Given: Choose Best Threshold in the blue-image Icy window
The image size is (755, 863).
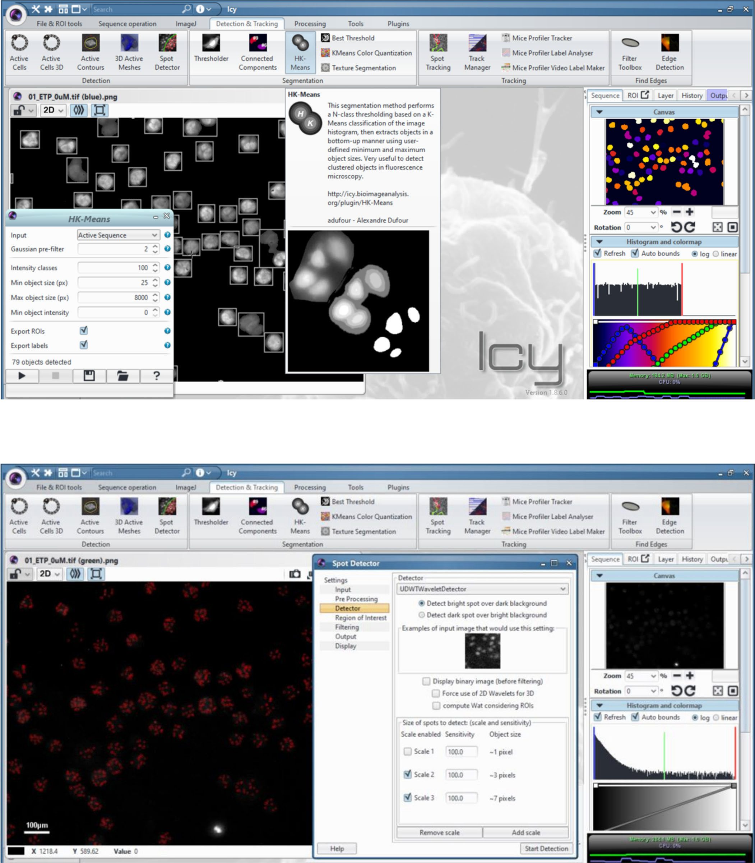Looking at the screenshot, I should (x=348, y=38).
